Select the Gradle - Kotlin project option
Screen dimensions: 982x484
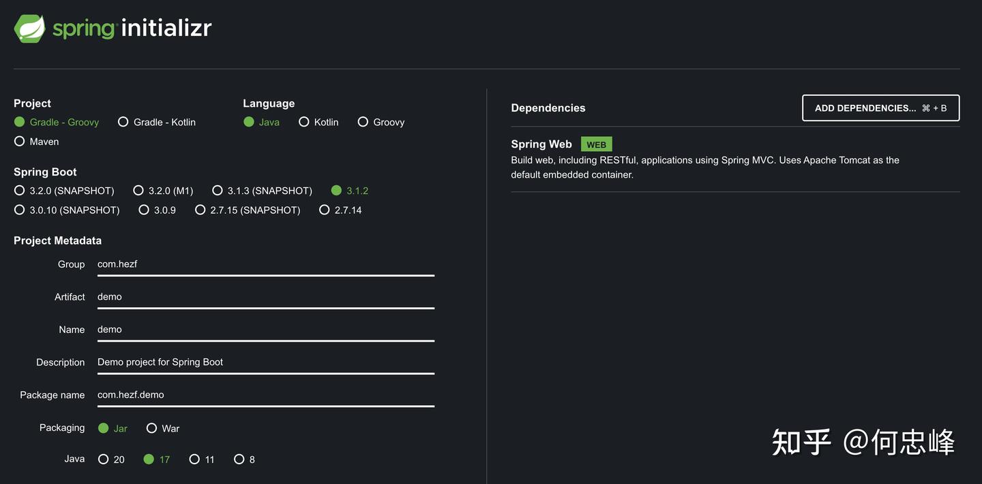pos(157,122)
